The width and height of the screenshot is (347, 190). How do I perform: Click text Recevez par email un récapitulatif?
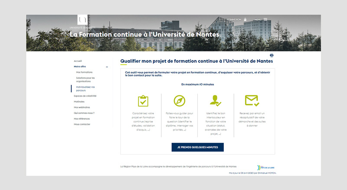(252, 120)
